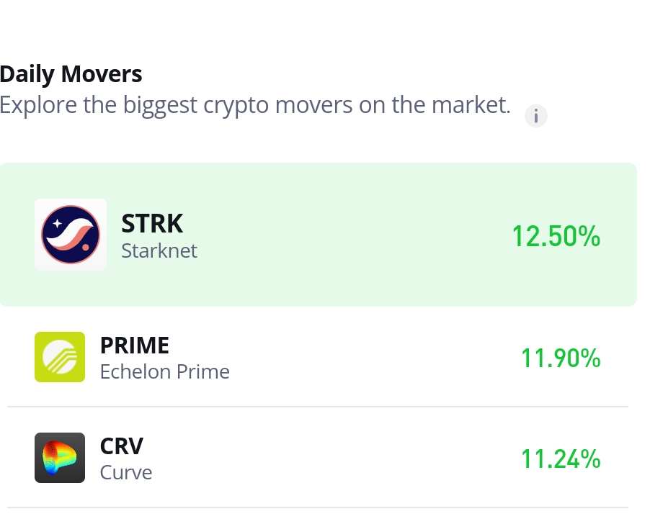This screenshot has height=524, width=650.
Task: Select the 12.50% change for STRK
Action: [x=556, y=236]
